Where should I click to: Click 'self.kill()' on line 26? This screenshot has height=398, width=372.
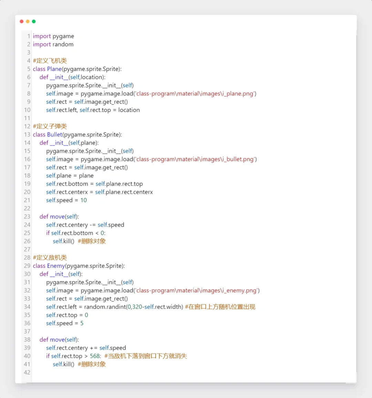pos(63,241)
